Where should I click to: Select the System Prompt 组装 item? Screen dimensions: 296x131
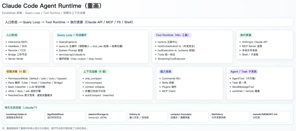[x=71, y=50]
